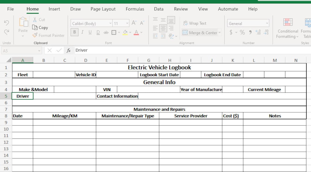
Task: Switch to the Formulas ribbon tab
Action: point(135,9)
